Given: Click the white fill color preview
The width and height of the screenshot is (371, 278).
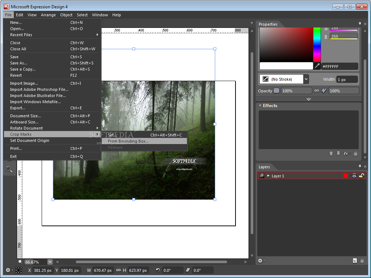Looking at the screenshot, I should (286, 66).
